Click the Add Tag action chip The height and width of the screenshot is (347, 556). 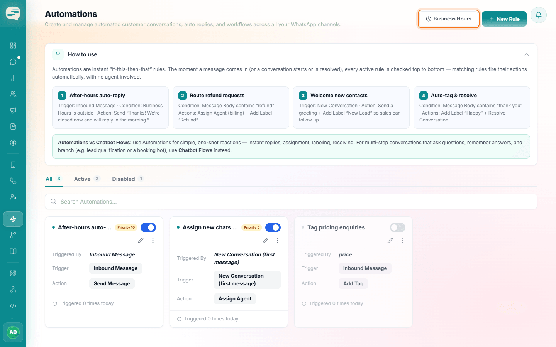tap(353, 283)
